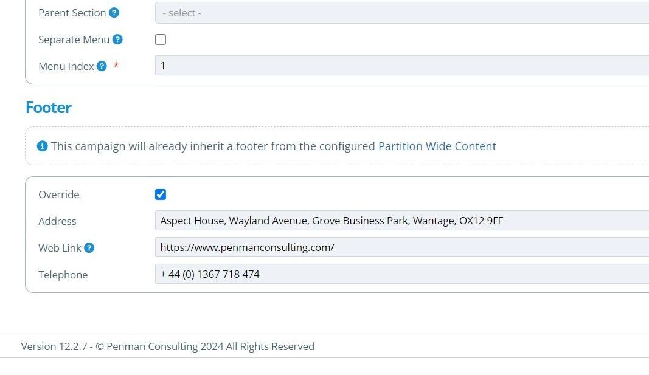Image resolution: width=649 pixels, height=375 pixels.
Task: Select the Web Link URL field
Action: [401, 247]
